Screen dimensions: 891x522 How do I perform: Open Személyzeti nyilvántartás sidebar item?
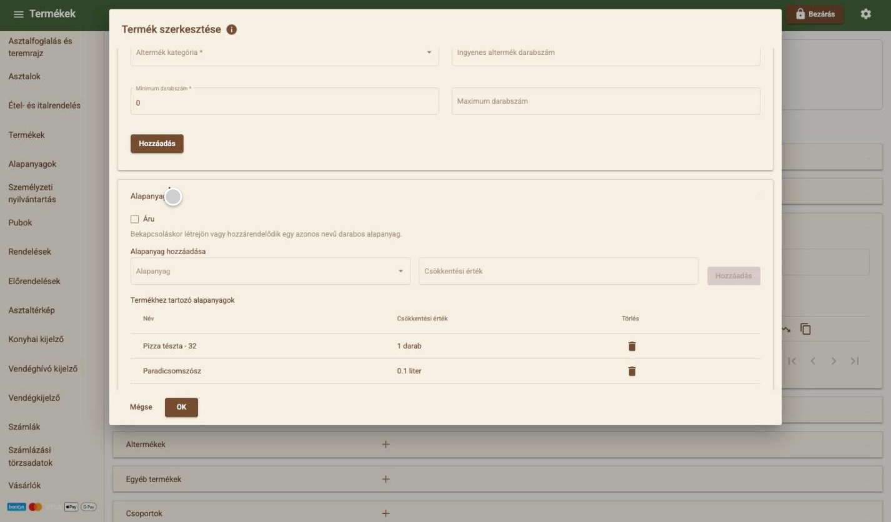pyautogui.click(x=32, y=193)
